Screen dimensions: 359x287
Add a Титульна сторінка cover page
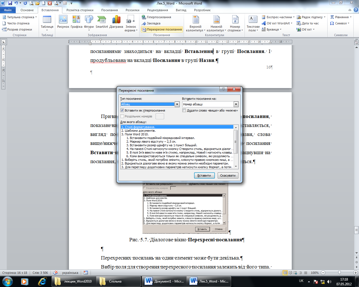click(20, 17)
